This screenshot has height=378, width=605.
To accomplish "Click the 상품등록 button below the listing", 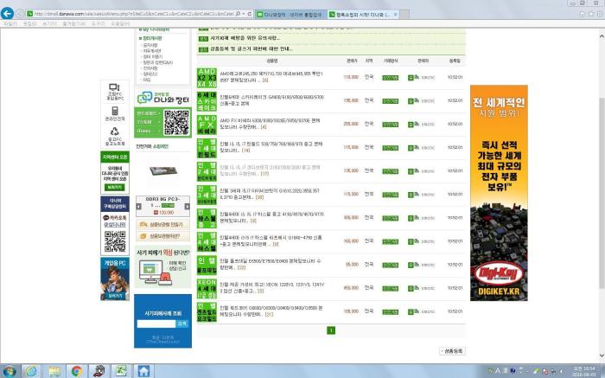I will pyautogui.click(x=453, y=351).
